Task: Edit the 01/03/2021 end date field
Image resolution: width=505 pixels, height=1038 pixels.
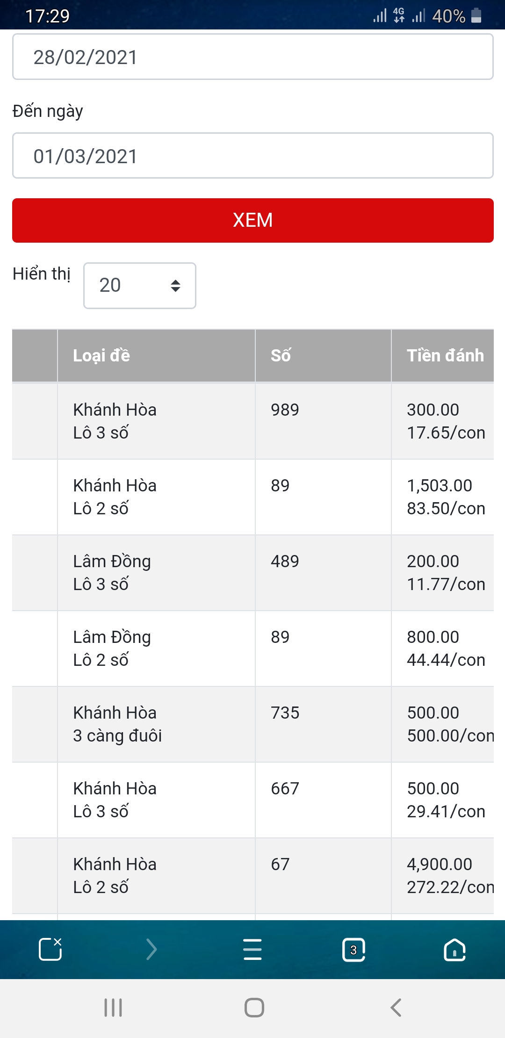Action: click(x=252, y=156)
